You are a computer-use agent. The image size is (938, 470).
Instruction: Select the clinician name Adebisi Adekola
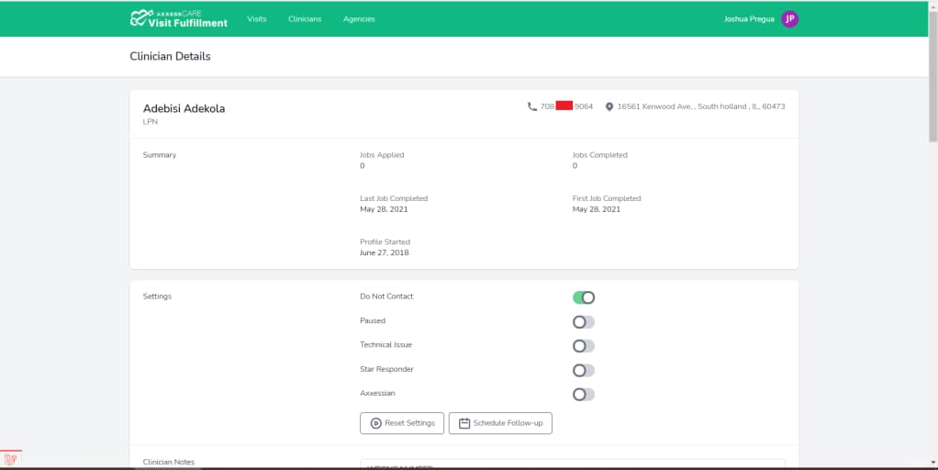pos(184,108)
